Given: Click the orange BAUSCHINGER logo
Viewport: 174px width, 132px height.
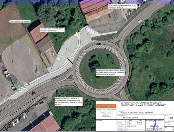Looking at the screenshot, I should 106,106.
